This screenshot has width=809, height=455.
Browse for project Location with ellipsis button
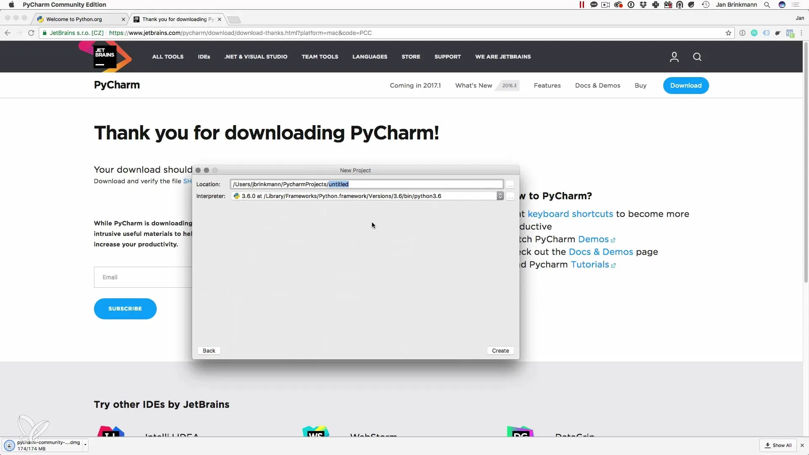(510, 185)
